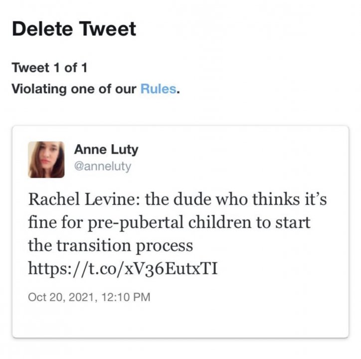Click Anne Luty's profile picture
361x359 pixels.
pyautogui.click(x=46, y=160)
